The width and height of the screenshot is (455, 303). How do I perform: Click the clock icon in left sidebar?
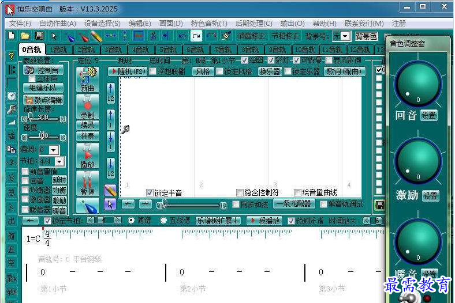click(x=12, y=96)
